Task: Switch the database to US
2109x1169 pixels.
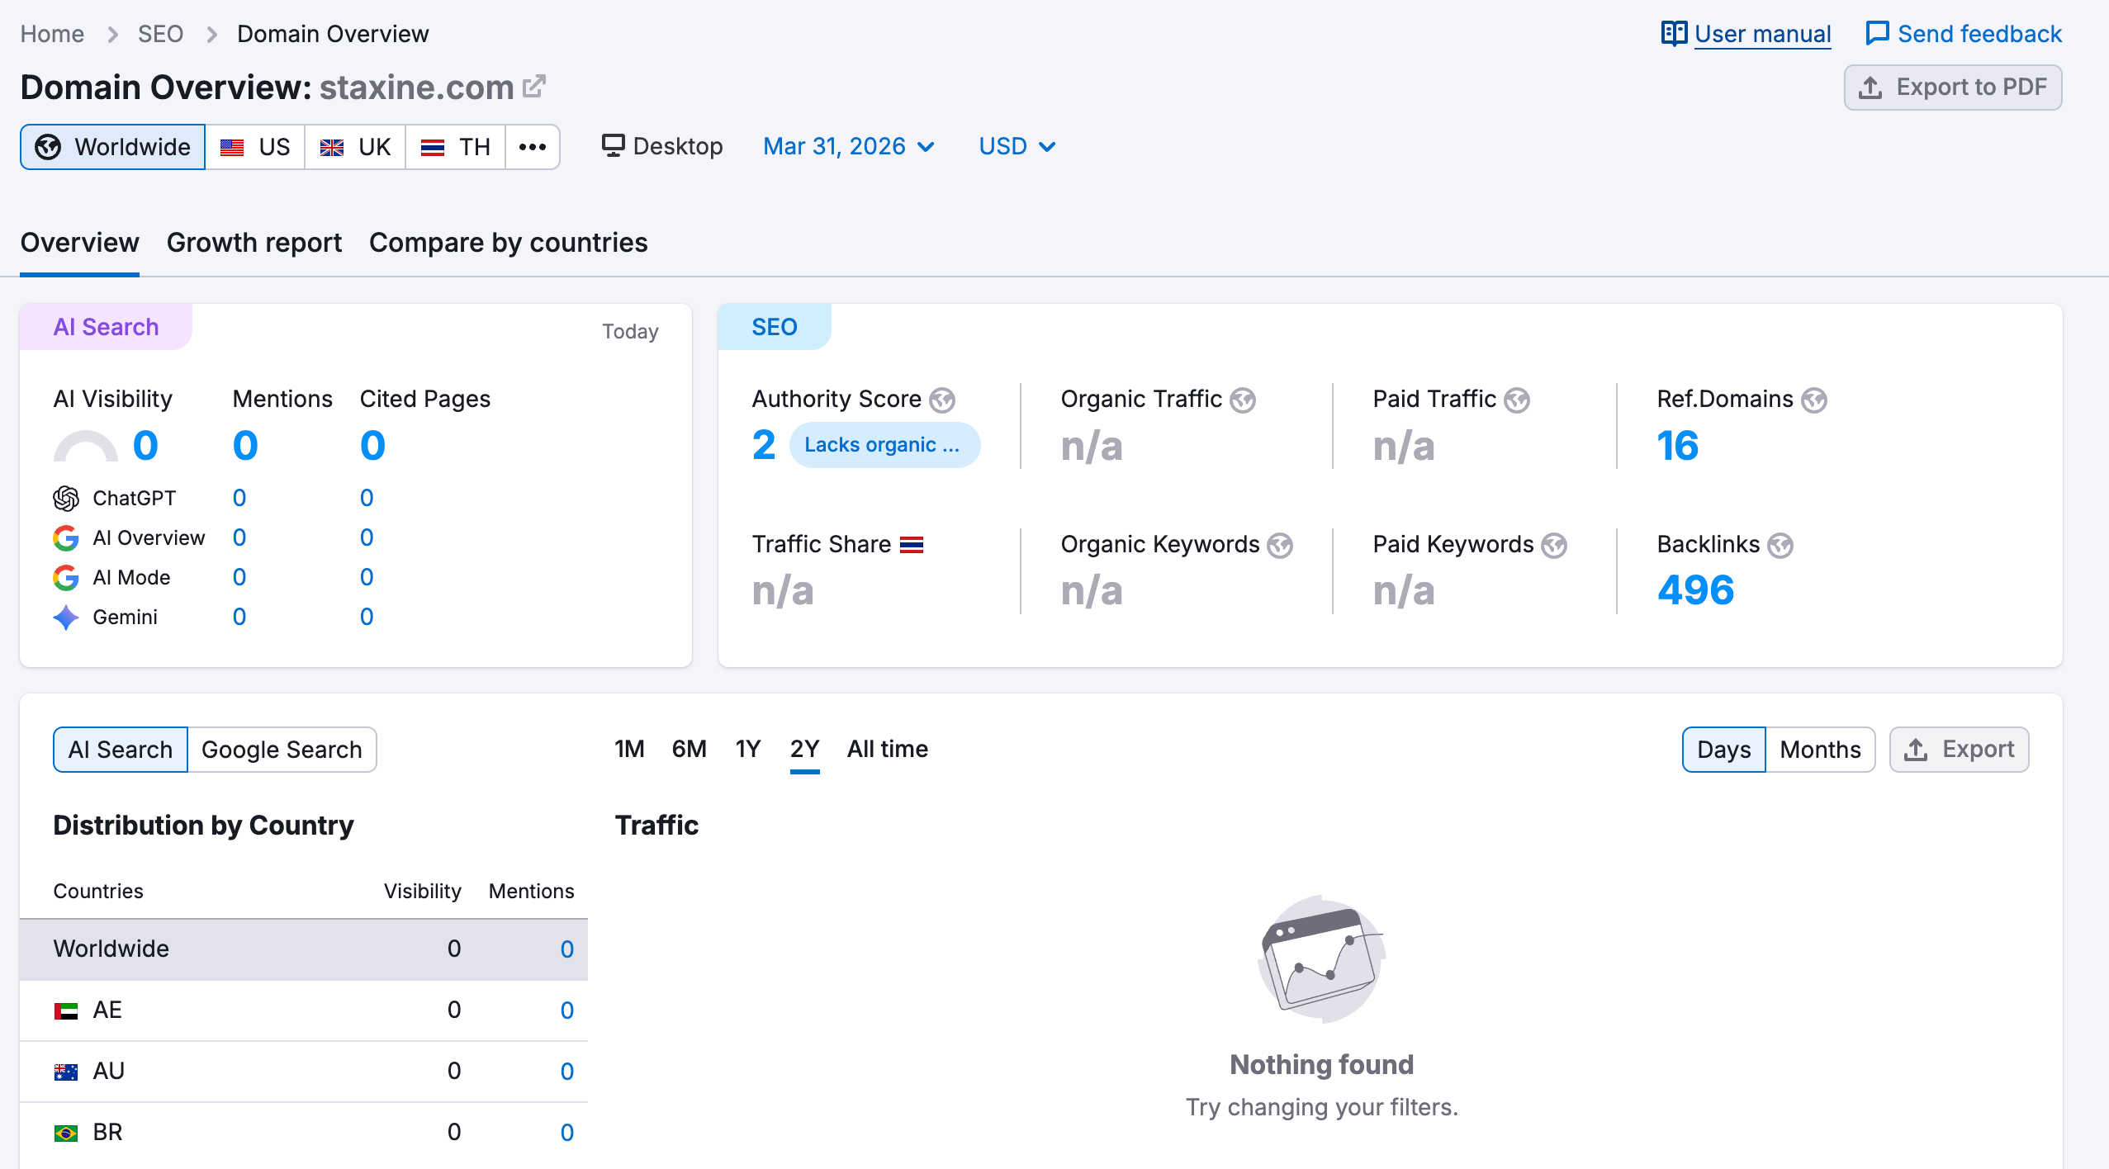Action: [255, 147]
